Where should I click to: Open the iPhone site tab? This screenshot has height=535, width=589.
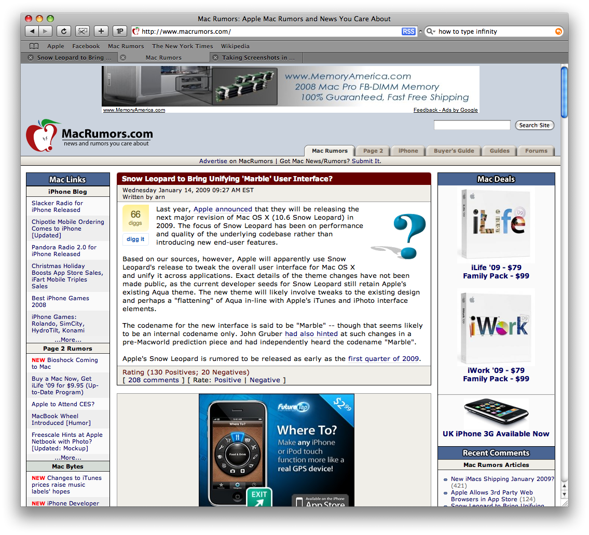[x=408, y=151]
